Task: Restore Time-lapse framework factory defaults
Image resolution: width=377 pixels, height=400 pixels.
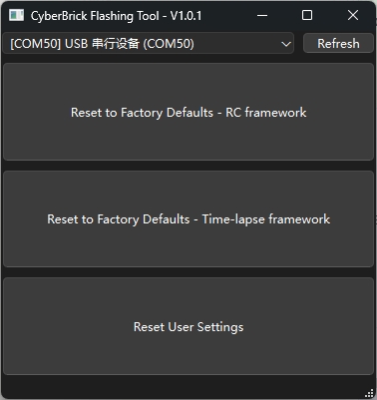Action: [x=188, y=219]
